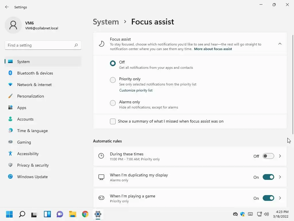The width and height of the screenshot is (294, 221).
Task: Open File Explorer from the taskbar
Action: 72,214
